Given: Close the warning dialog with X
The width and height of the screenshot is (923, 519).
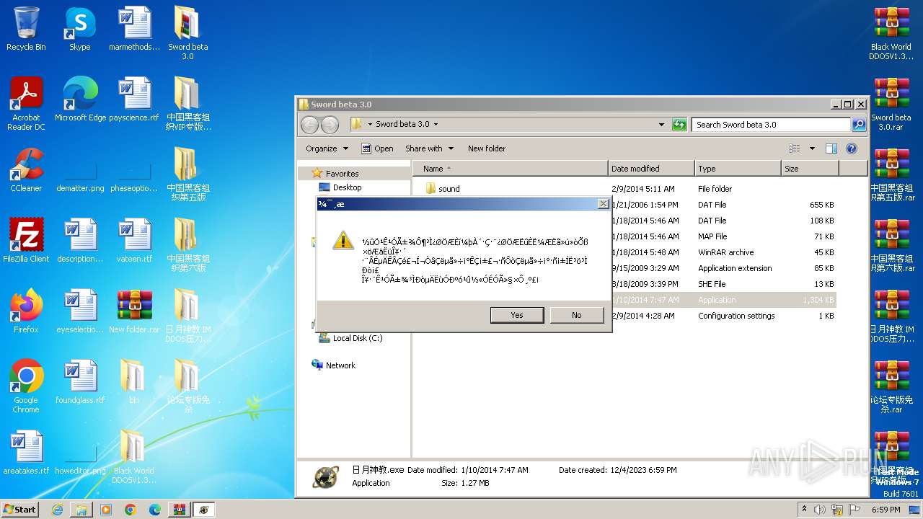Looking at the screenshot, I should click(x=603, y=204).
